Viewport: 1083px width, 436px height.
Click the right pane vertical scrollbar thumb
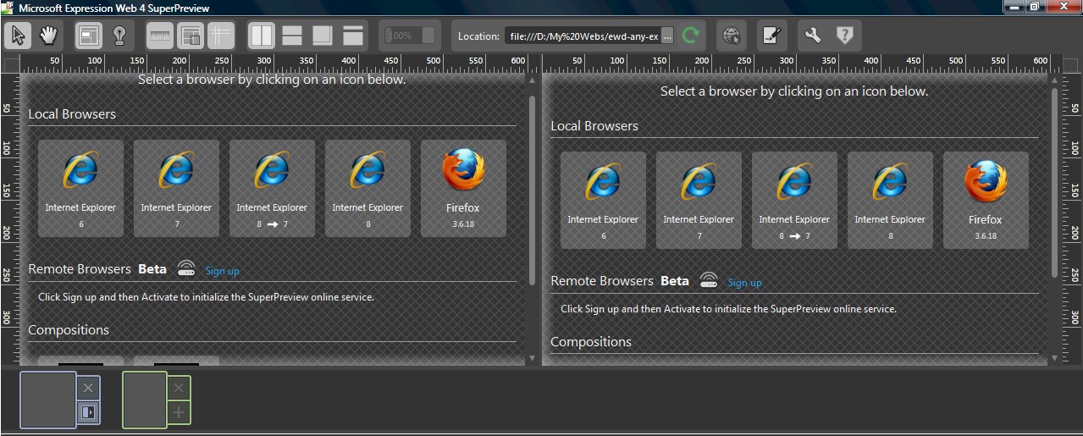1054,183
